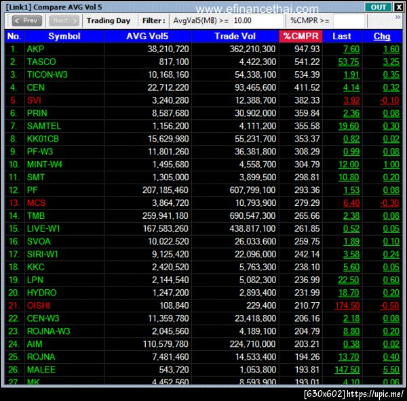Select the red MCS symbol
This screenshot has width=407, height=401.
(x=36, y=203)
